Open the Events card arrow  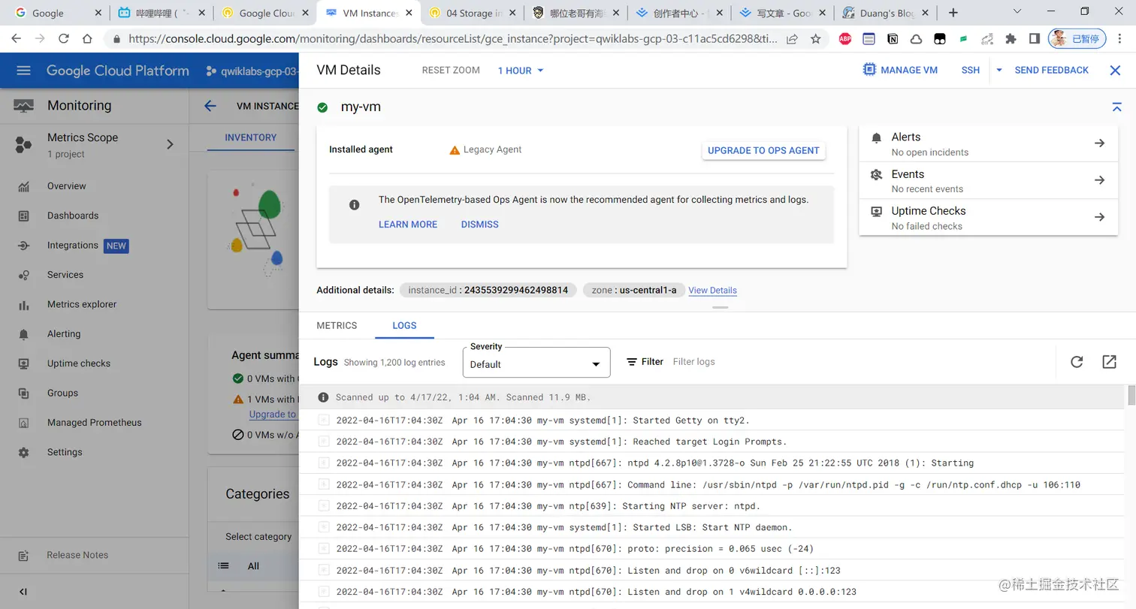pyautogui.click(x=1099, y=180)
